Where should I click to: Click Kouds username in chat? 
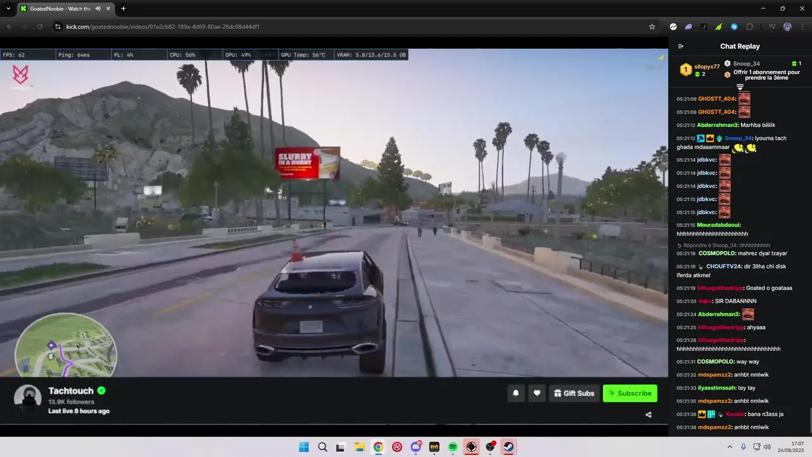[x=735, y=414]
